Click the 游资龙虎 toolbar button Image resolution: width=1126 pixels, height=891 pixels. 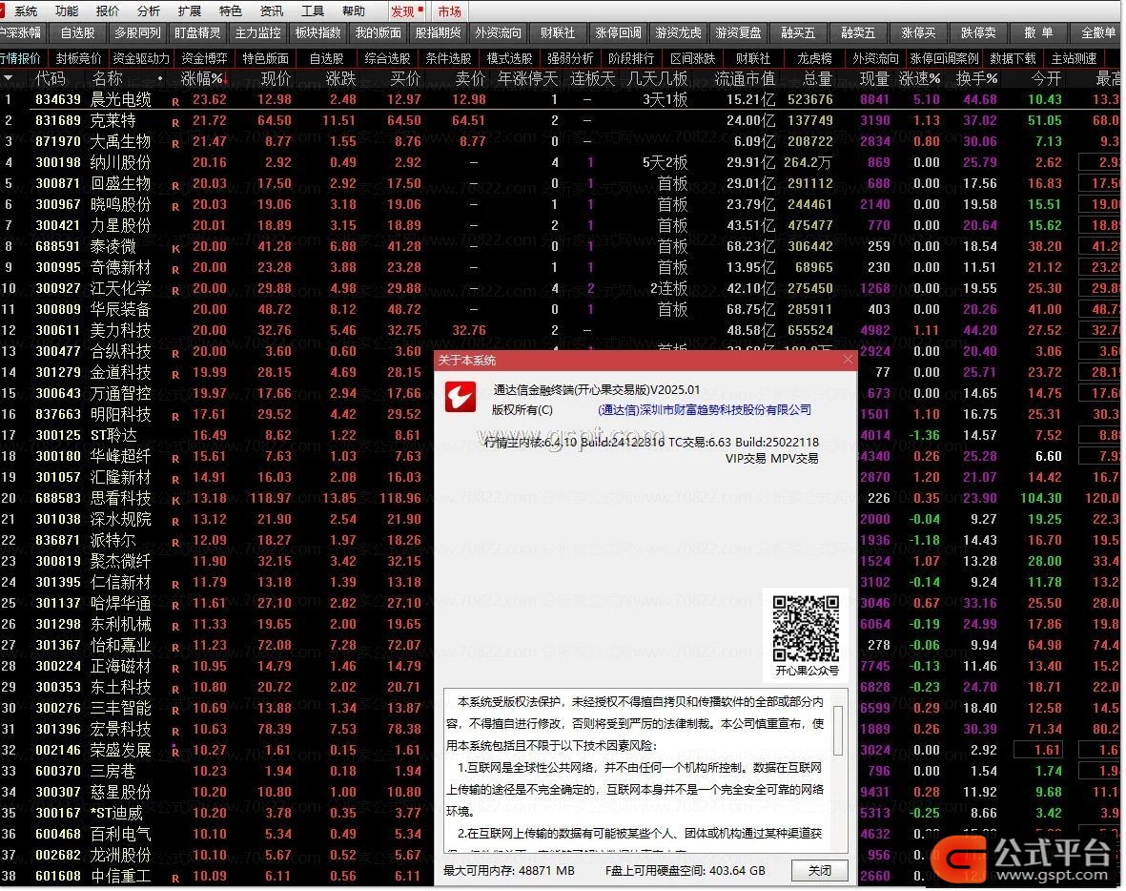[679, 32]
